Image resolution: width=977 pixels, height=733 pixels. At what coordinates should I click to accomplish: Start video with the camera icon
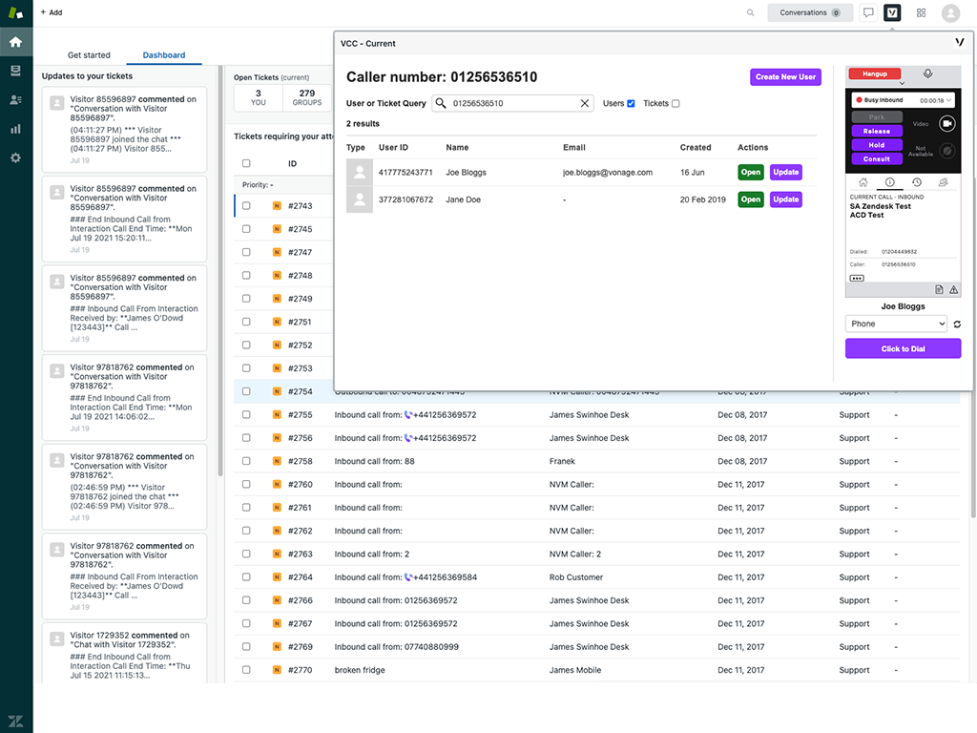click(x=946, y=123)
